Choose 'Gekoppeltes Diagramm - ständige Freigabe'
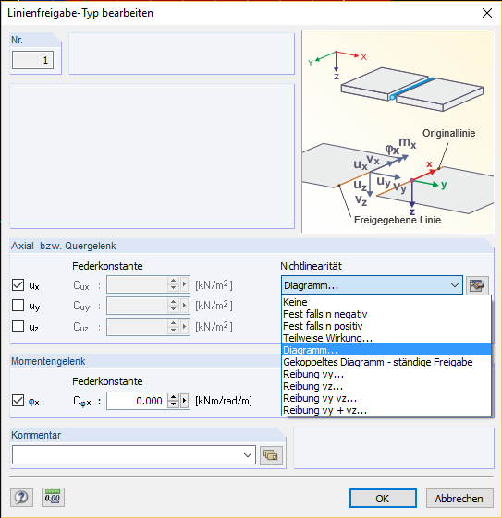 coord(386,362)
